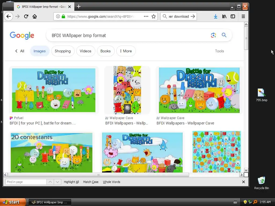Open 'BFDI [for your PC]' Pxfuel link

pyautogui.click(x=43, y=123)
